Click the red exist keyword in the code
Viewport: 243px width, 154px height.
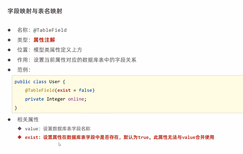pos(64,90)
